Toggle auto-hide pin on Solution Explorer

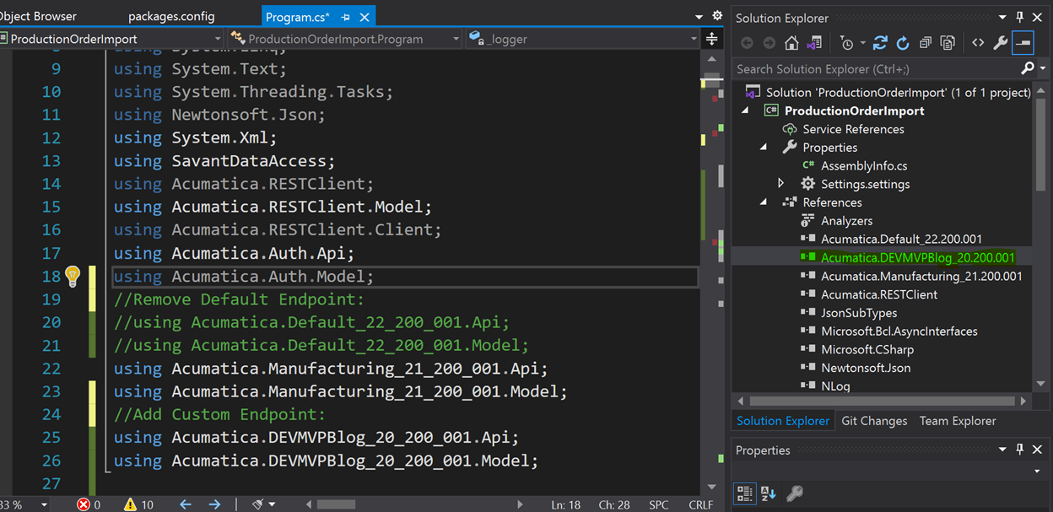[x=1020, y=18]
